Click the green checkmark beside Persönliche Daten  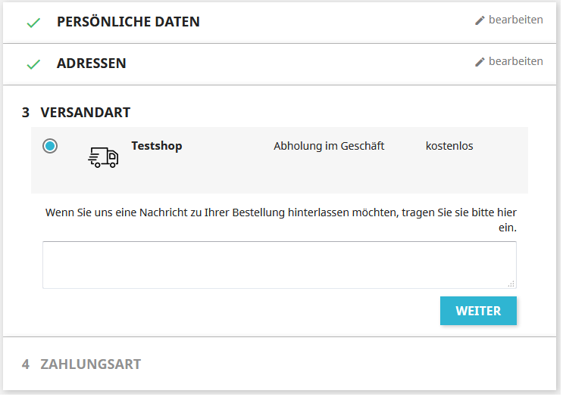[x=33, y=23]
